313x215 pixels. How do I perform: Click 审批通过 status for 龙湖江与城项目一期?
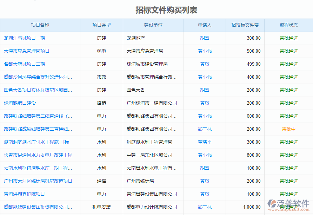click(288, 38)
